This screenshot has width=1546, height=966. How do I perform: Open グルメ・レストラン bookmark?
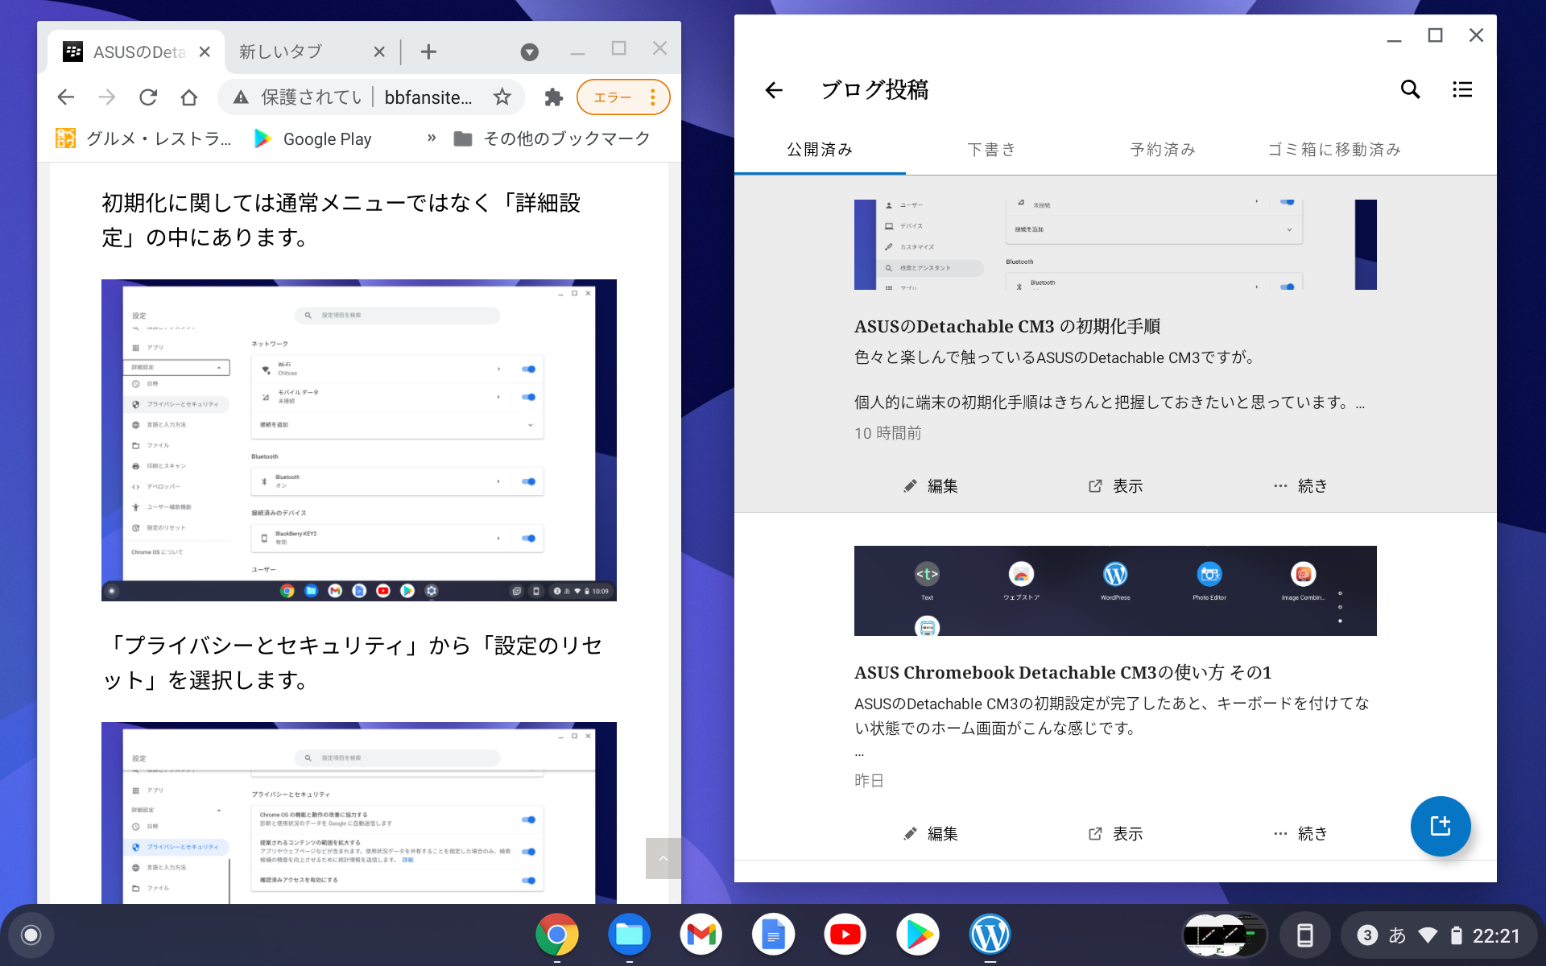tap(143, 138)
